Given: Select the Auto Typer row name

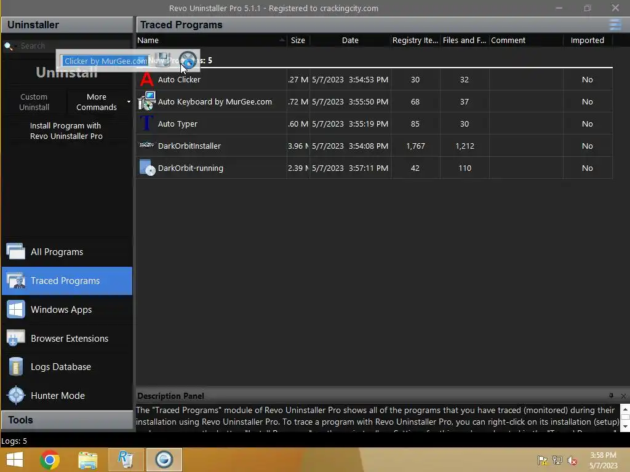Looking at the screenshot, I should pos(178,124).
